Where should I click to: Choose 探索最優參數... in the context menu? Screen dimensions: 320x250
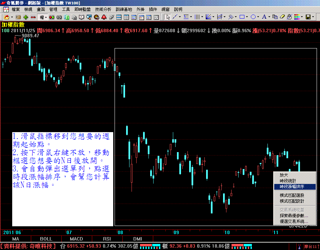[x=295, y=215]
